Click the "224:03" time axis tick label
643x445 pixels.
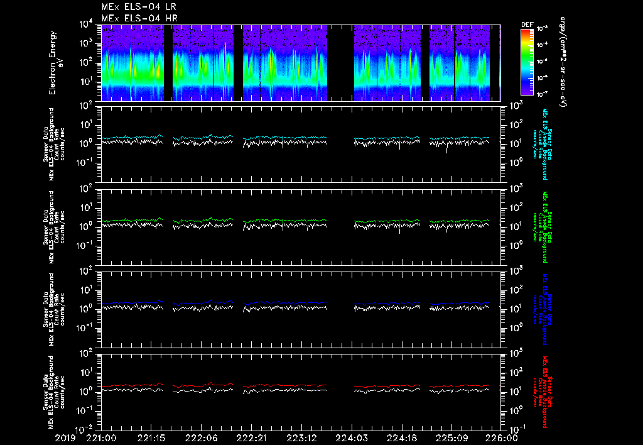point(351,438)
